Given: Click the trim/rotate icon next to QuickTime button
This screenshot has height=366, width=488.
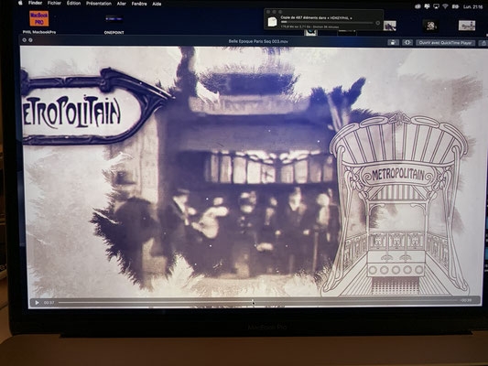Looking at the screenshot, I should [407, 43].
